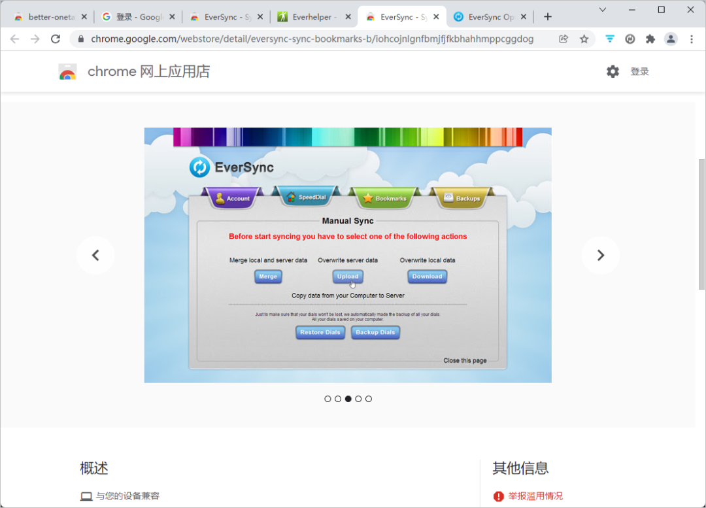The width and height of the screenshot is (706, 508).
Task: Show previous screenshot in carousel
Action: (x=95, y=256)
